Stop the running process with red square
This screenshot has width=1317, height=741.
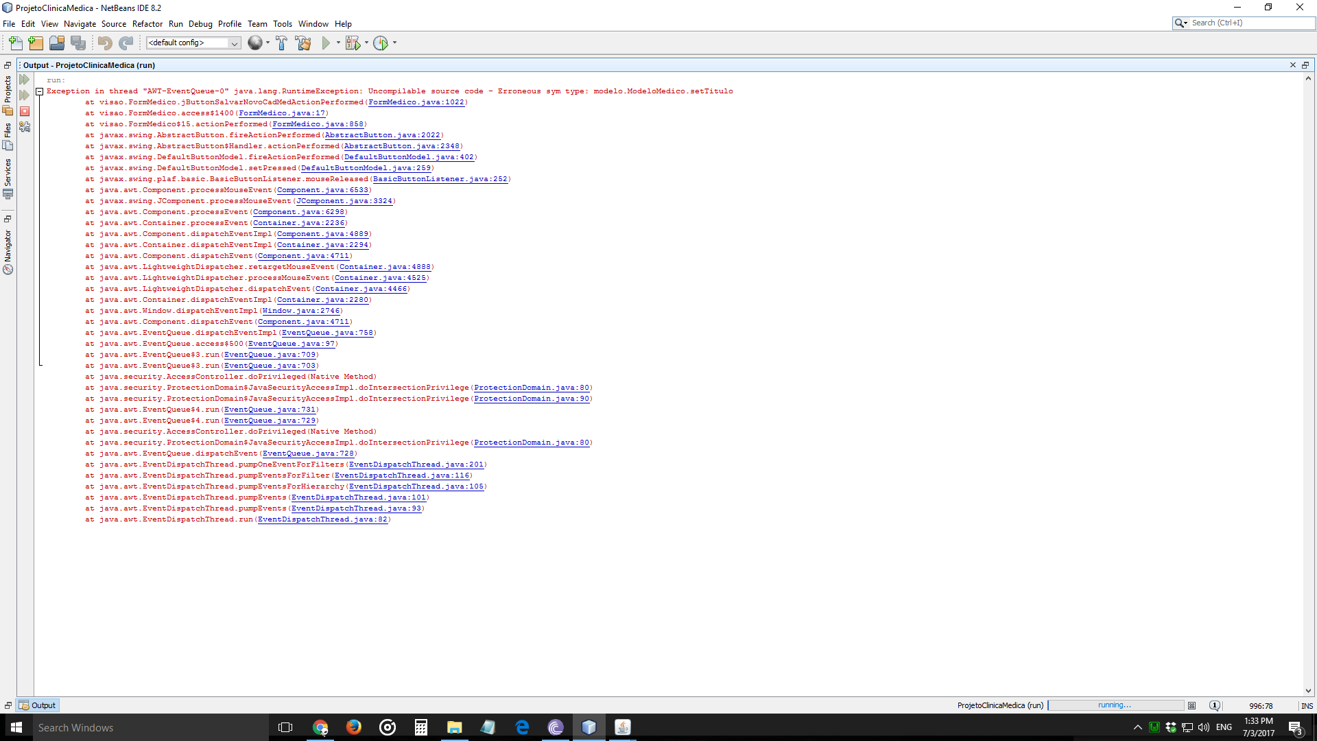(x=25, y=111)
